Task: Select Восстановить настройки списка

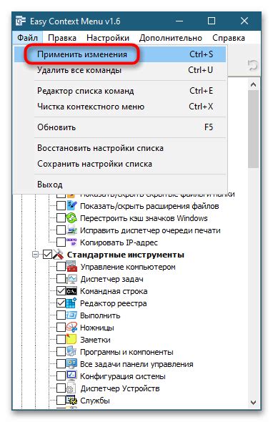Action: pos(120,148)
